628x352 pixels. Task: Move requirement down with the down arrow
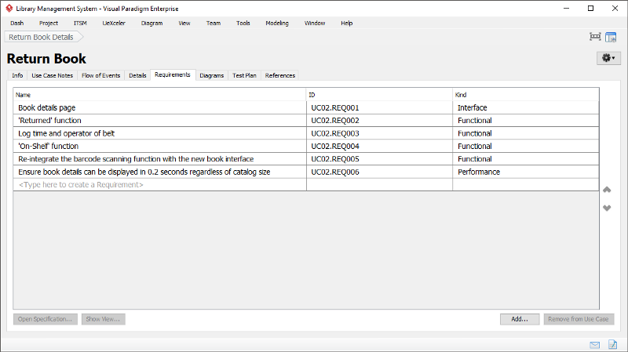tap(606, 208)
